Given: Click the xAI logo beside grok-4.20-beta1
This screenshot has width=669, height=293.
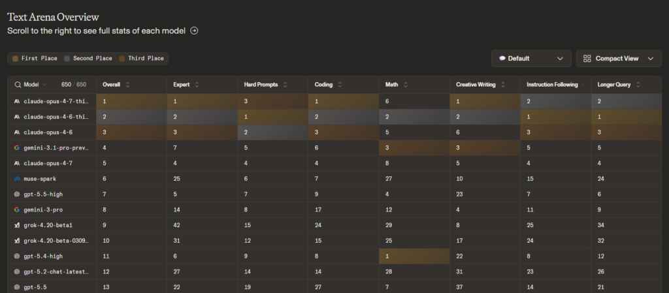Looking at the screenshot, I should click(x=17, y=225).
